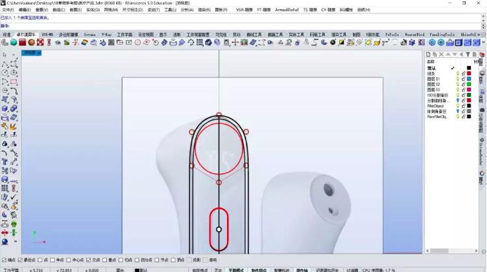Screen dimensions: 487x272
Task: Select the Polyline tool in left sidebar
Action: point(5,64)
